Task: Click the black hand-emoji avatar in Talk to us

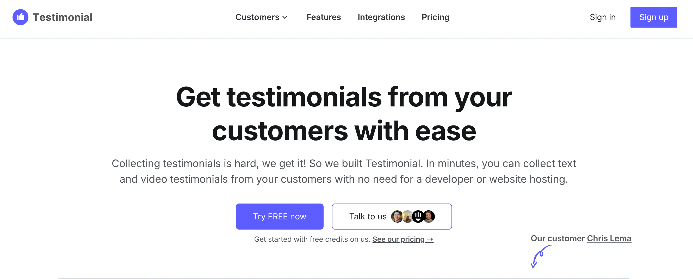Action: pyautogui.click(x=419, y=216)
